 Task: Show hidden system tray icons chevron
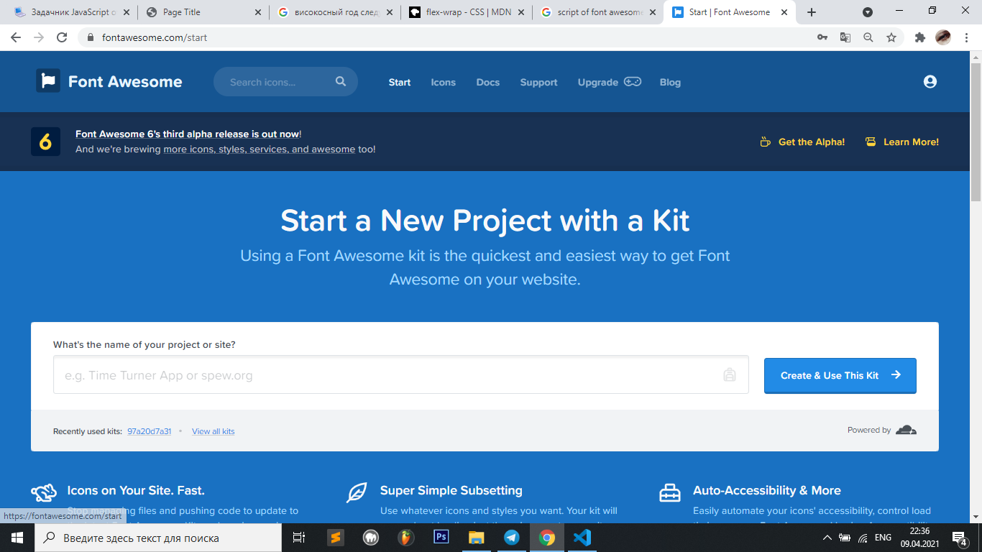(827, 538)
